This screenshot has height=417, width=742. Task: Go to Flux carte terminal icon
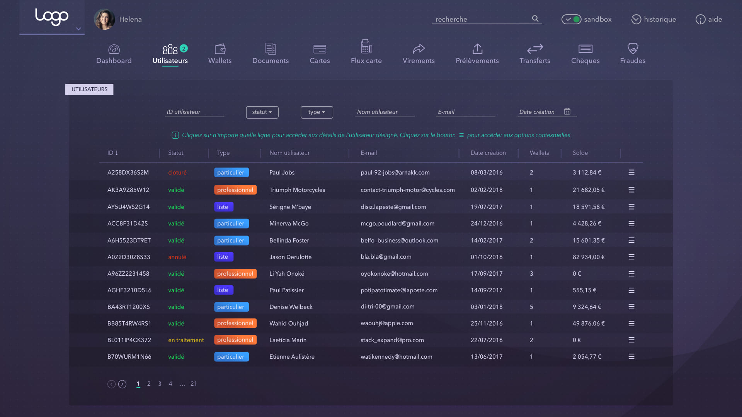tap(366, 47)
